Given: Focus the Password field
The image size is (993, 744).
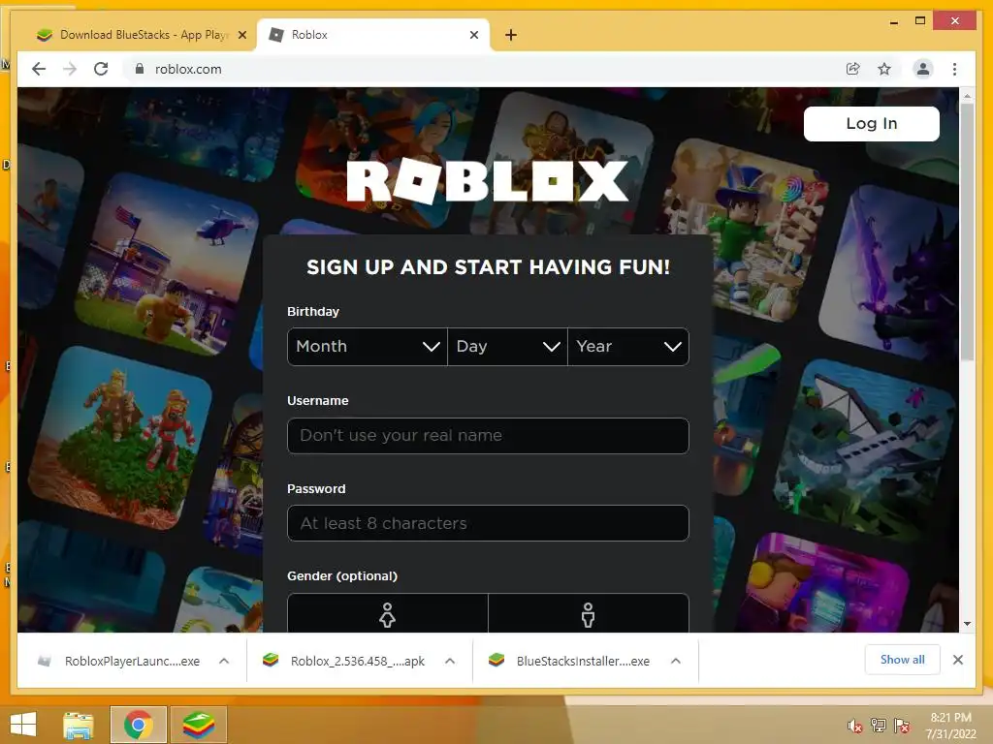Looking at the screenshot, I should (488, 523).
